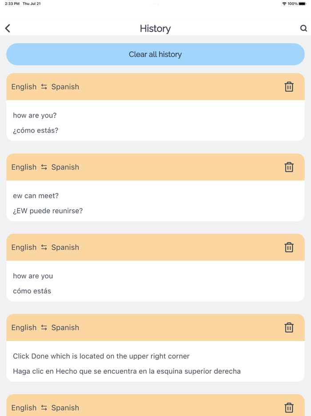Tap the back arrow to leave History
Screen dimensions: 311x416
(x=8, y=28)
